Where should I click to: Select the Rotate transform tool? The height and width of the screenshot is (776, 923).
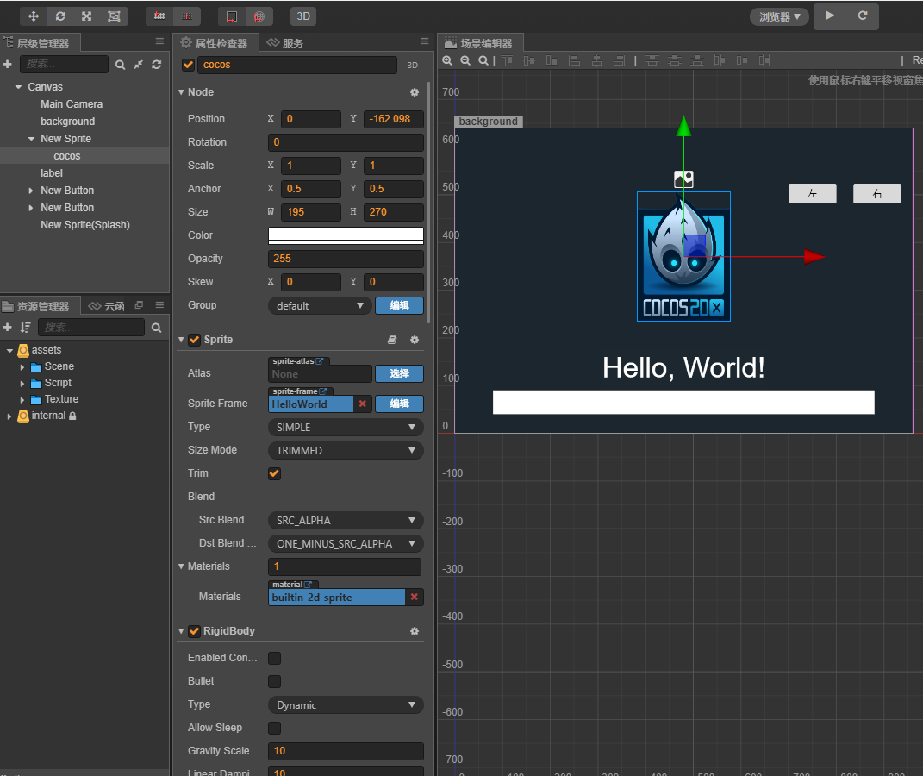click(x=60, y=16)
